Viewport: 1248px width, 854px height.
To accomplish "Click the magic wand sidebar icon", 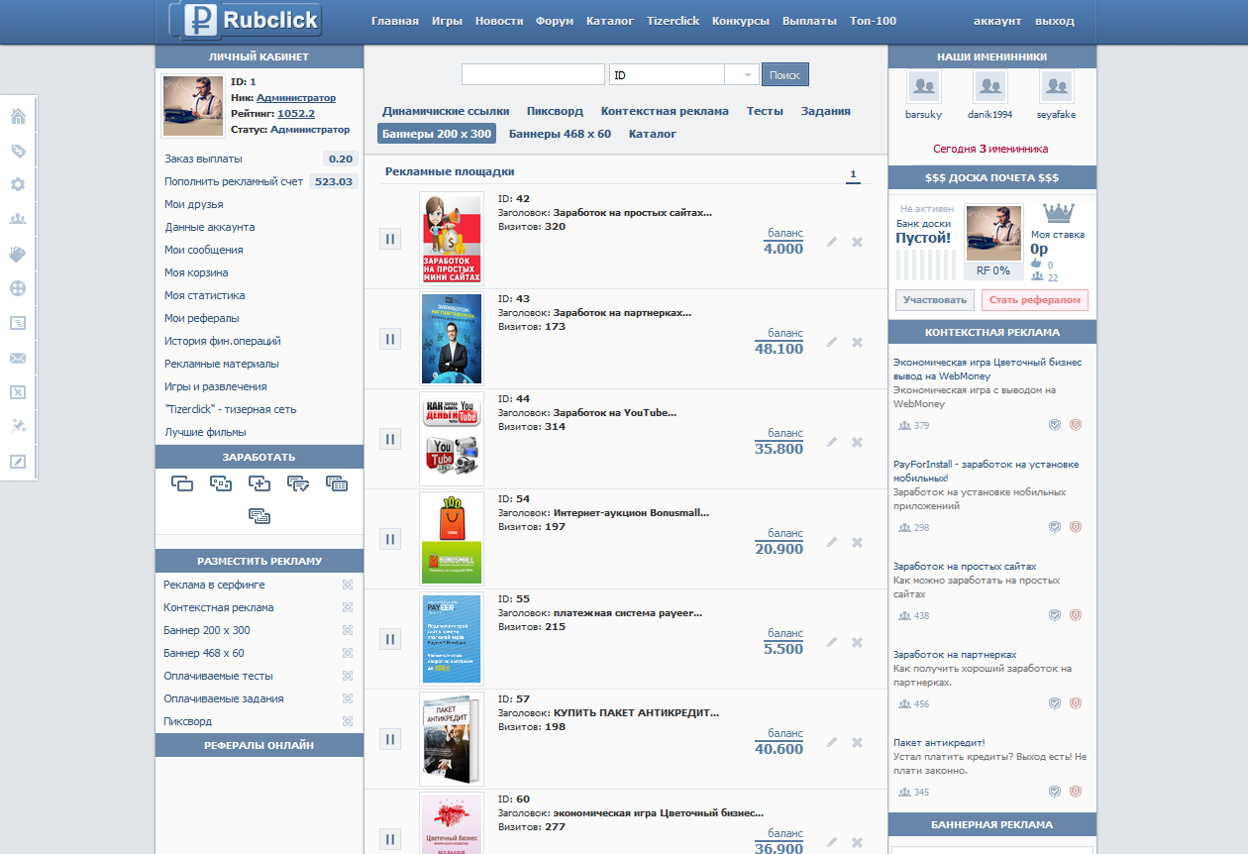I will [17, 426].
